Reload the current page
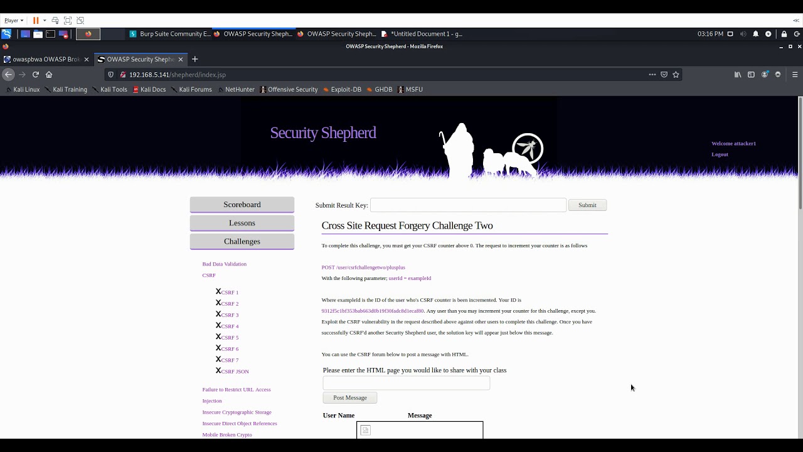This screenshot has height=452, width=803. pos(36,74)
